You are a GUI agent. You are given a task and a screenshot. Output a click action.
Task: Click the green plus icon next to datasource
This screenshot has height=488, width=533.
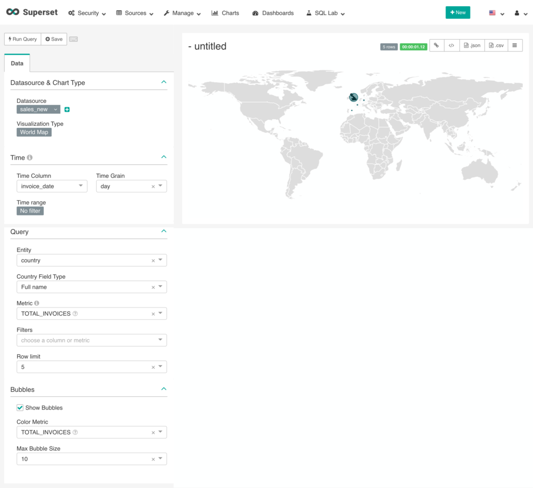[67, 109]
